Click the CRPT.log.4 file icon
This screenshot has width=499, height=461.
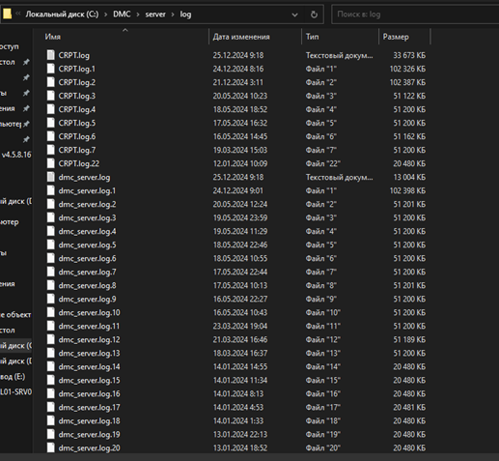[x=50, y=109]
